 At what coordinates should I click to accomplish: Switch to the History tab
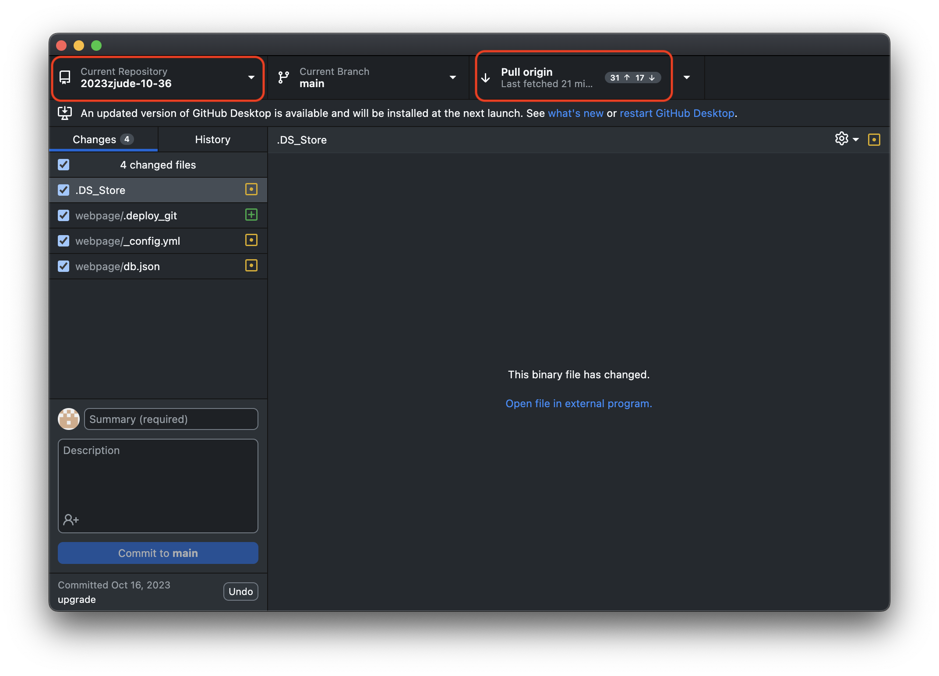pos(213,140)
